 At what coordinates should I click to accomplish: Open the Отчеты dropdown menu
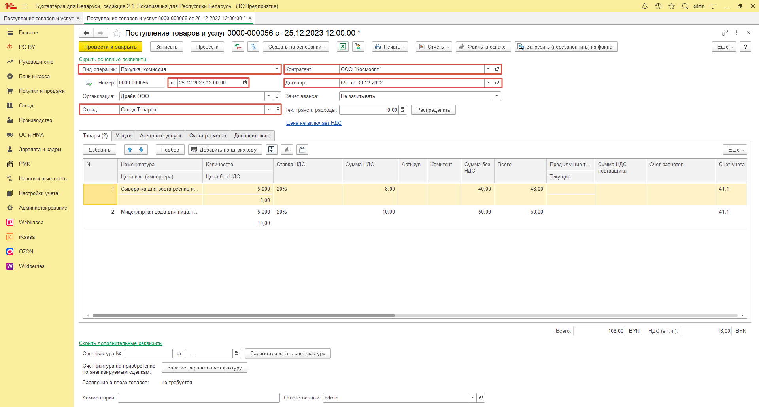[x=434, y=47]
